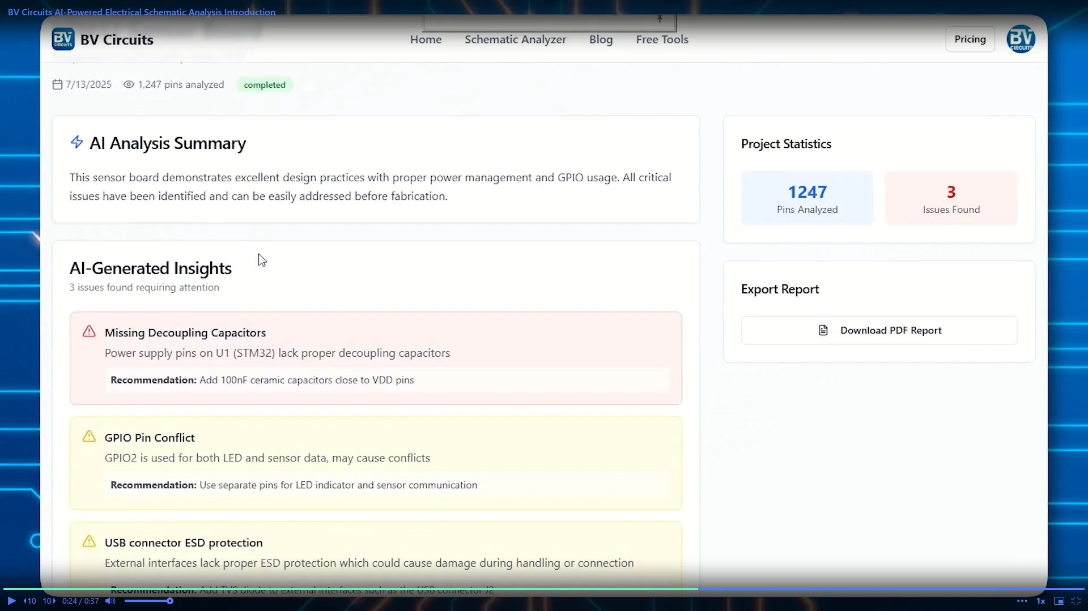Screen dimensions: 1088x611
Task: Click the BV Circuits logo icon
Action: point(63,39)
